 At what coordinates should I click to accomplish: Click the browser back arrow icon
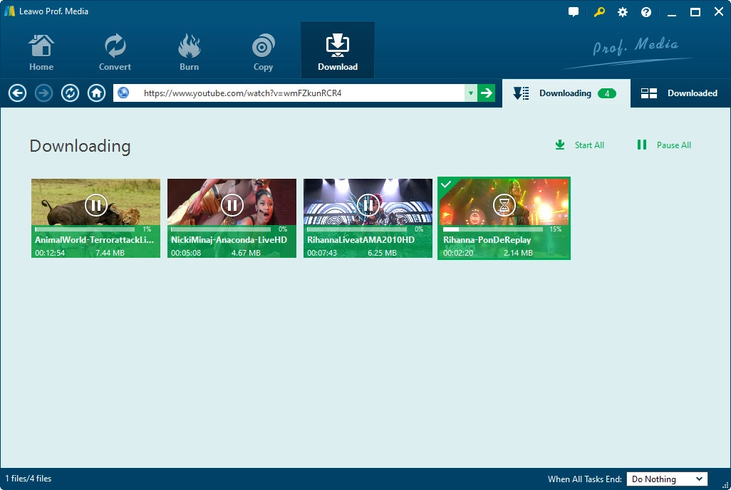point(18,93)
